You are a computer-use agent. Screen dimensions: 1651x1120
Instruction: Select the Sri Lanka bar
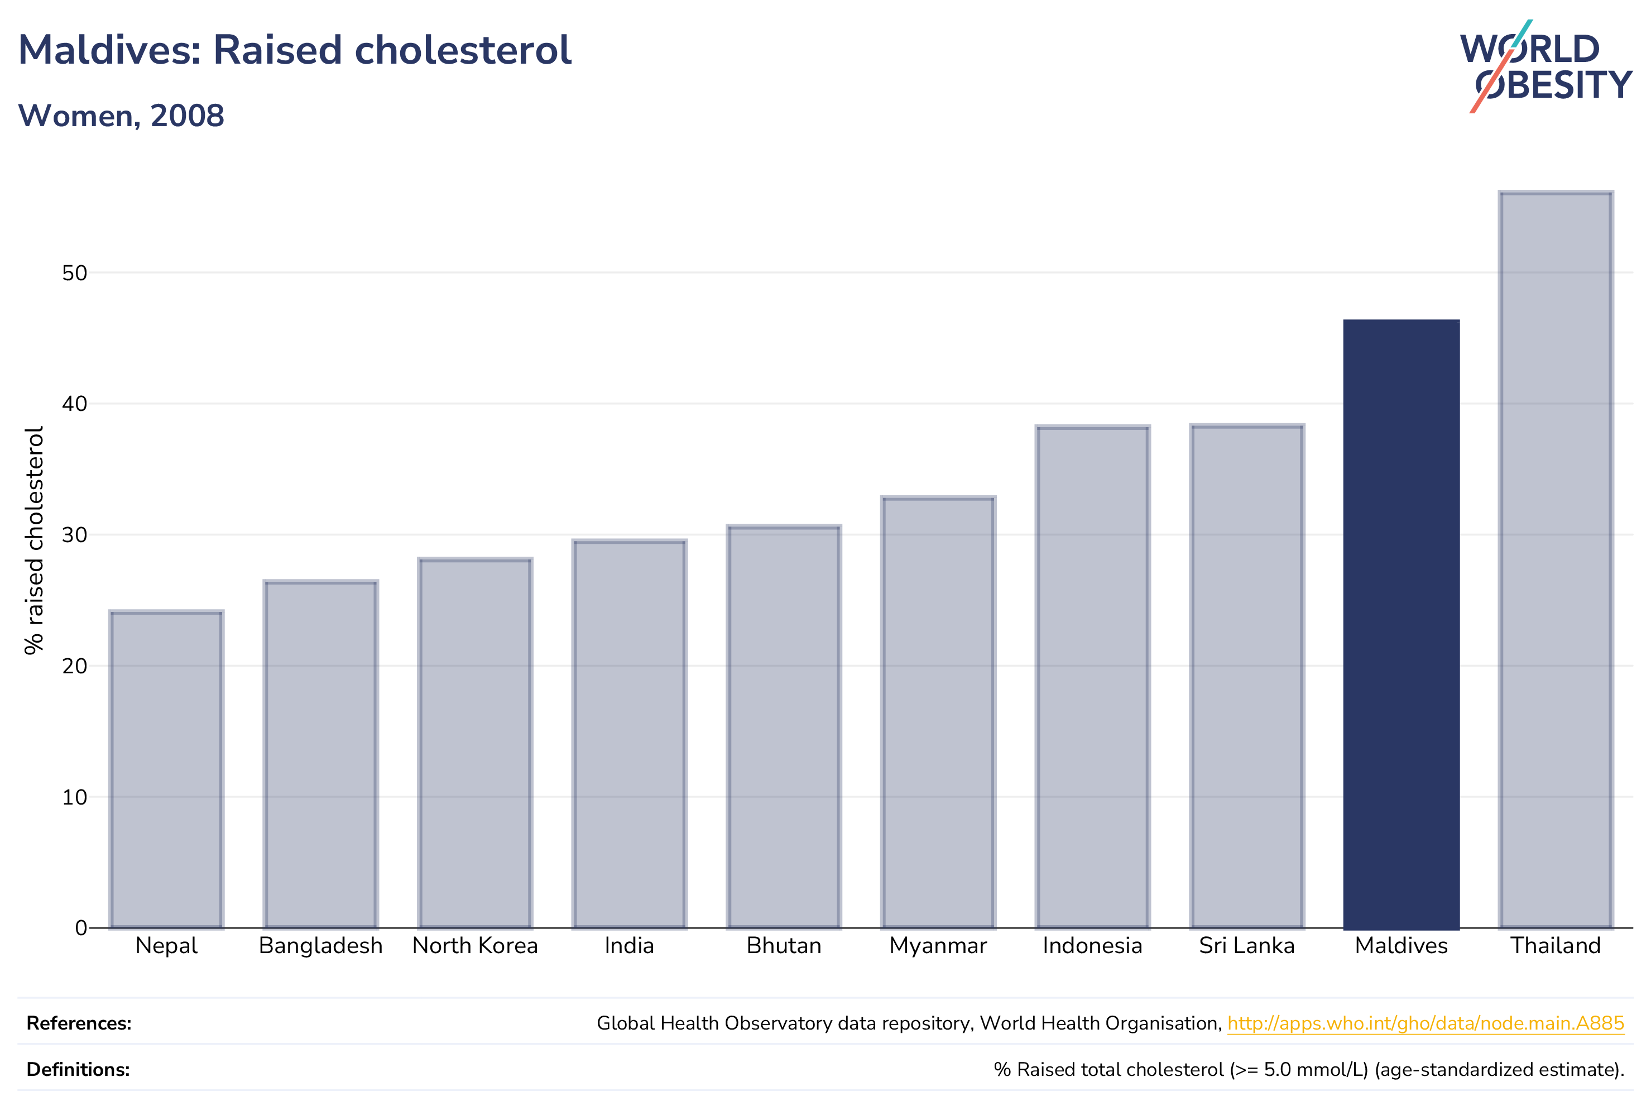coord(1247,676)
